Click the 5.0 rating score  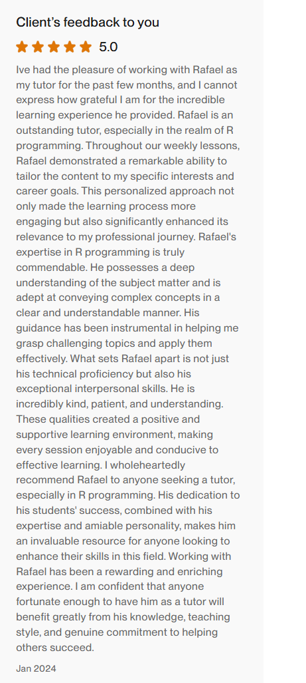click(108, 47)
